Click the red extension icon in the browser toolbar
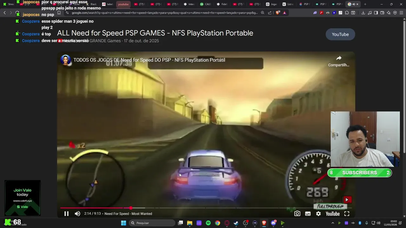Image resolution: width=406 pixels, height=228 pixels. point(321,13)
